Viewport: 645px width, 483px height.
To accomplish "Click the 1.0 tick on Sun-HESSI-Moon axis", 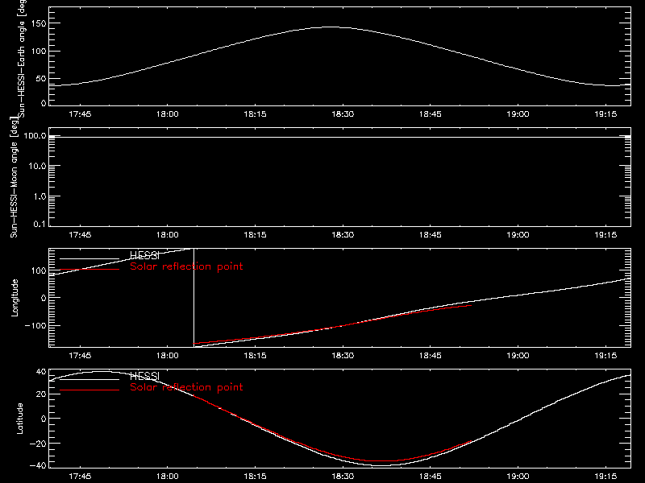I will 40,196.
